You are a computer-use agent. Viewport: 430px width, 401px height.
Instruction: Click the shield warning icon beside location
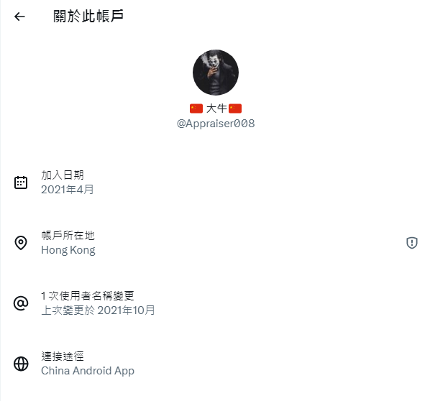(411, 243)
